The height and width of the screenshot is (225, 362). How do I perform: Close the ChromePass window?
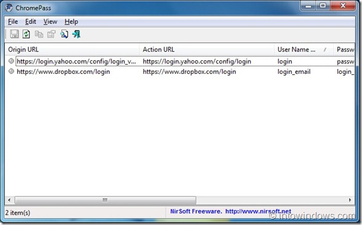[343, 6]
